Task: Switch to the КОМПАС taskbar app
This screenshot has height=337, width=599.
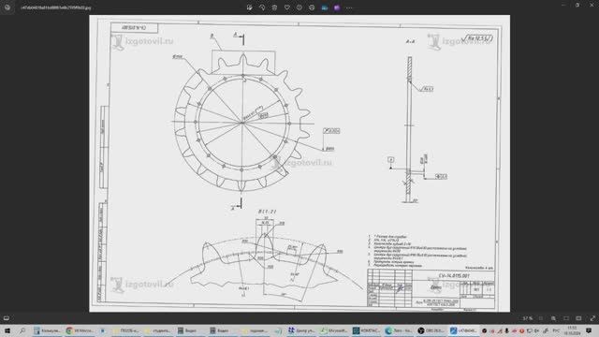Action: [x=367, y=330]
